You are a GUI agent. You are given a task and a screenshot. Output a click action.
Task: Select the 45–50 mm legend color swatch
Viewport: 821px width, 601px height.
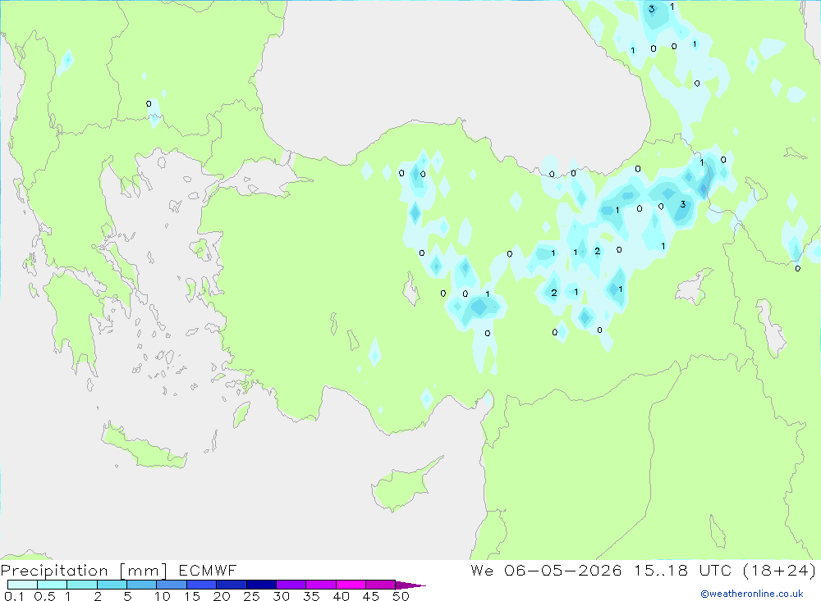coord(381,585)
